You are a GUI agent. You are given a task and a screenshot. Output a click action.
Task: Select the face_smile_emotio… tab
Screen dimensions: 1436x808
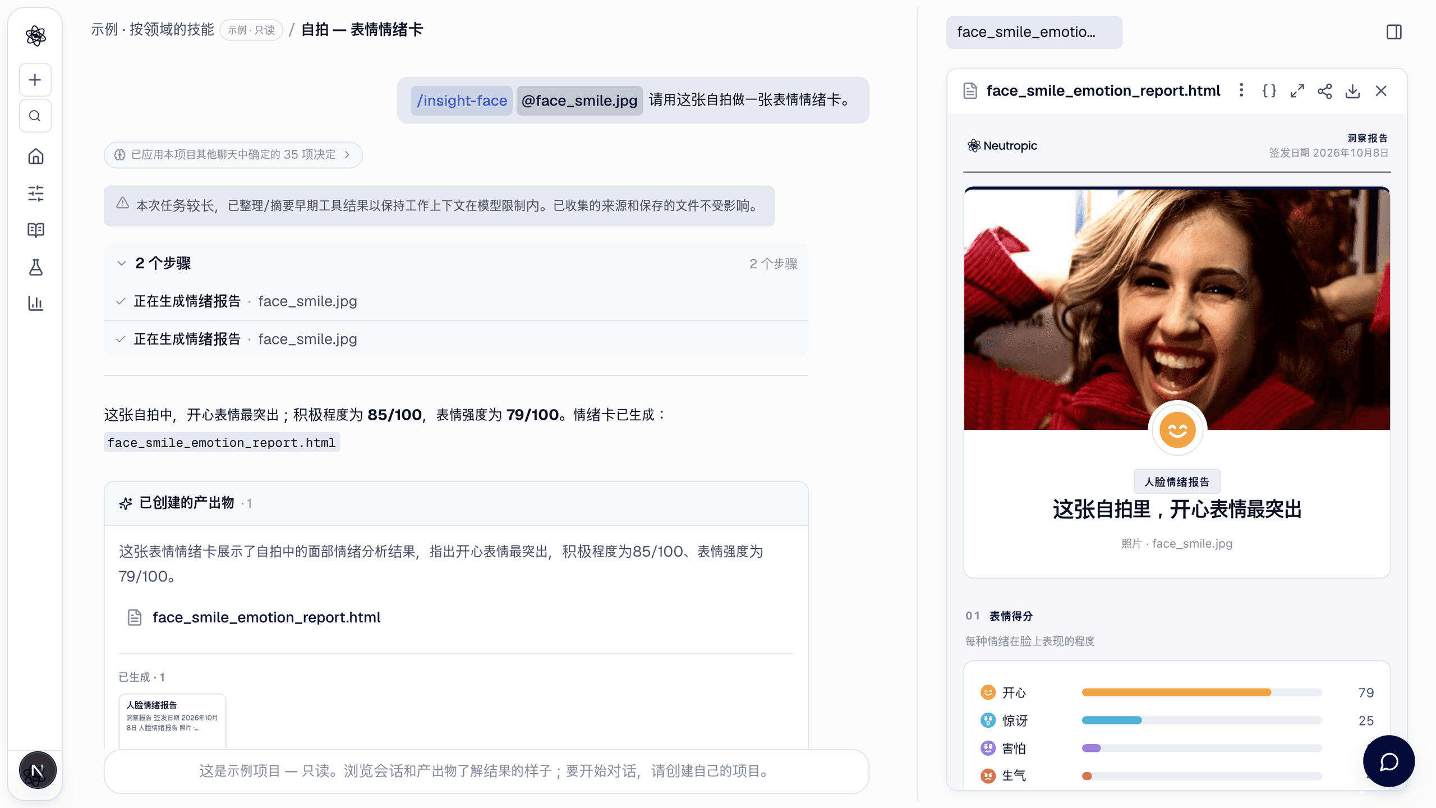click(x=1034, y=32)
